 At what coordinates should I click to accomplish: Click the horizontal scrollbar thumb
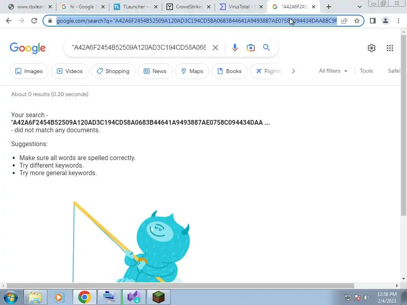[x=180, y=286]
